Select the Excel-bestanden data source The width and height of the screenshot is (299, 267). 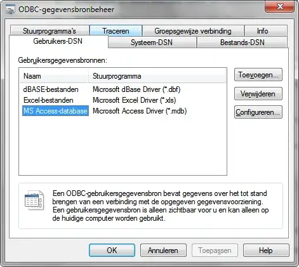[x=48, y=100]
